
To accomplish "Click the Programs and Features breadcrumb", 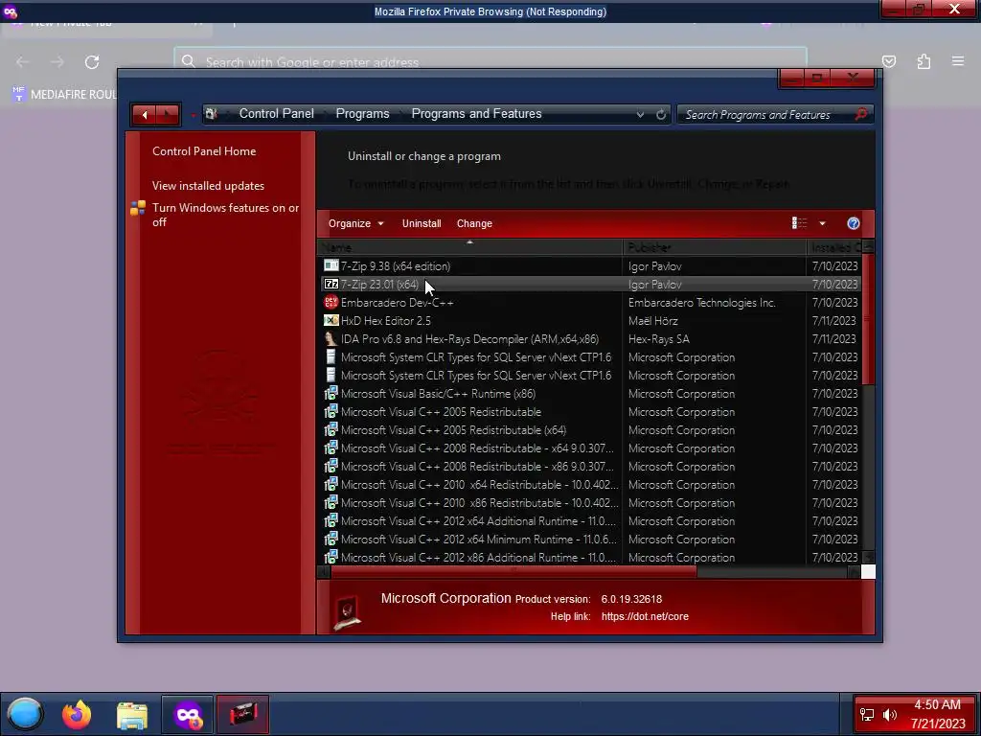I will [477, 114].
